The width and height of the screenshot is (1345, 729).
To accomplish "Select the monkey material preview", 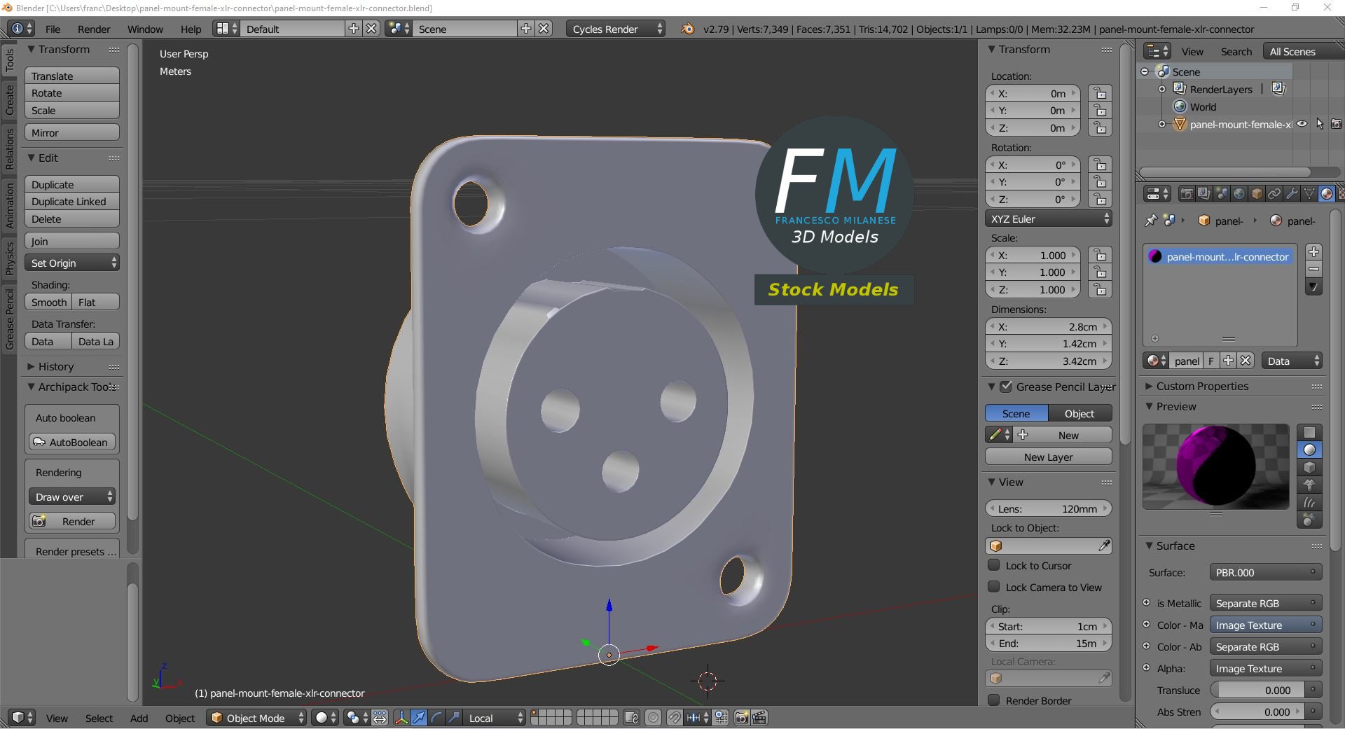I will [1309, 485].
